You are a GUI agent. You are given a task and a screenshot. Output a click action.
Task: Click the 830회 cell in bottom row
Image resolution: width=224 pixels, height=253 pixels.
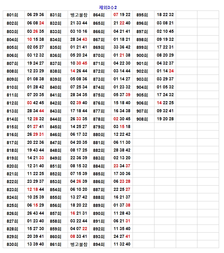(x=12, y=244)
